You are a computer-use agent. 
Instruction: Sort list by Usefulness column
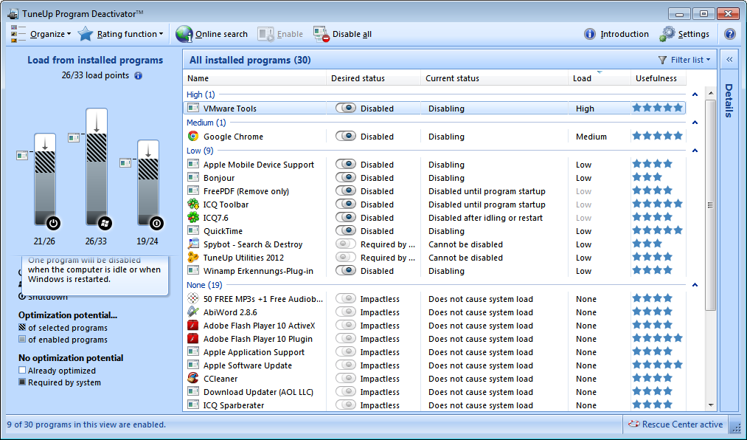(x=659, y=78)
